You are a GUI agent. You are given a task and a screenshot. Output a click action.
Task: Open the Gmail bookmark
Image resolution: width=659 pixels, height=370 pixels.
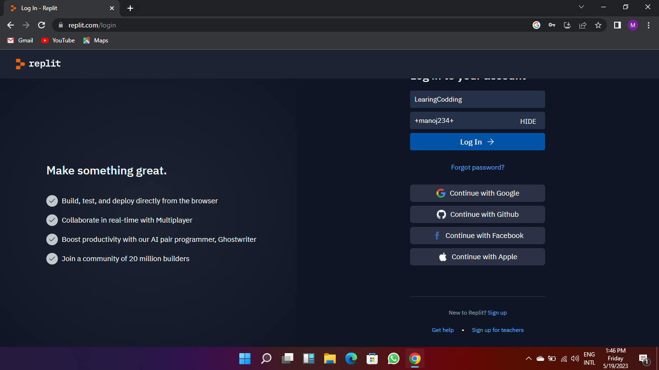tap(20, 40)
